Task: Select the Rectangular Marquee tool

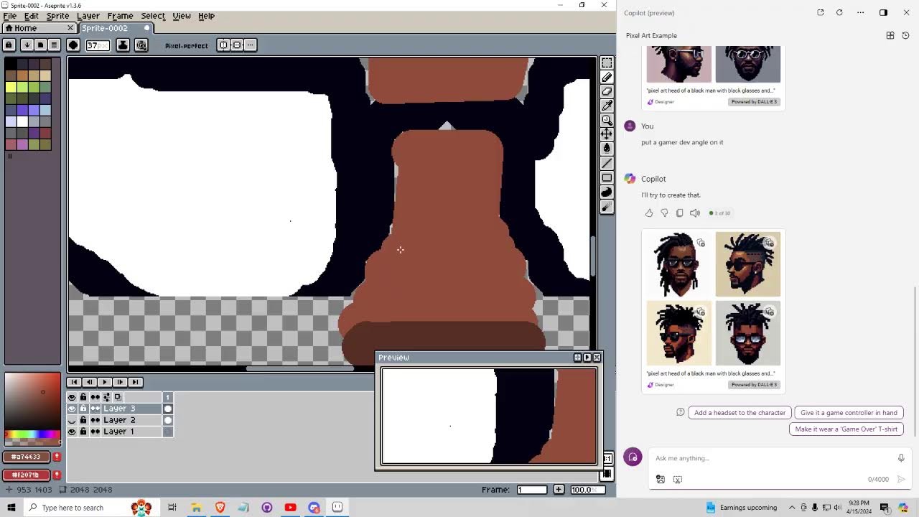Action: tap(607, 63)
